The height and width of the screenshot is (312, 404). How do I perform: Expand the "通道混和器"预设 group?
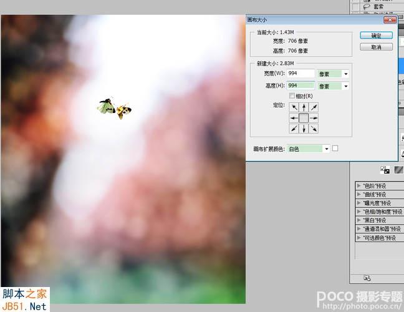click(358, 229)
